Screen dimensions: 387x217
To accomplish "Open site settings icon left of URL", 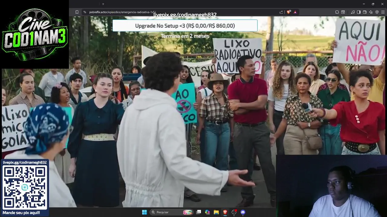I will point(85,12).
